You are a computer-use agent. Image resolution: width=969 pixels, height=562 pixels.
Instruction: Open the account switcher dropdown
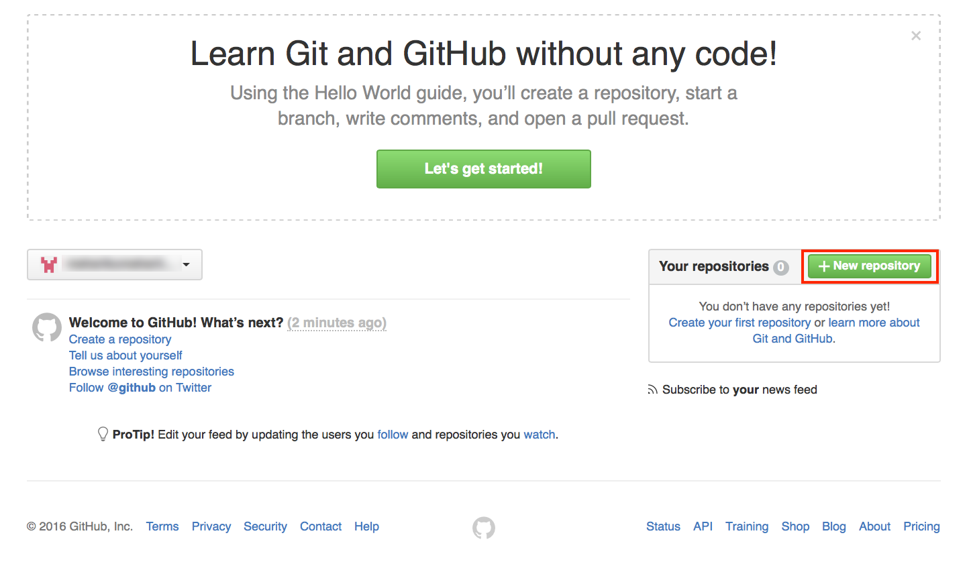[x=187, y=264]
